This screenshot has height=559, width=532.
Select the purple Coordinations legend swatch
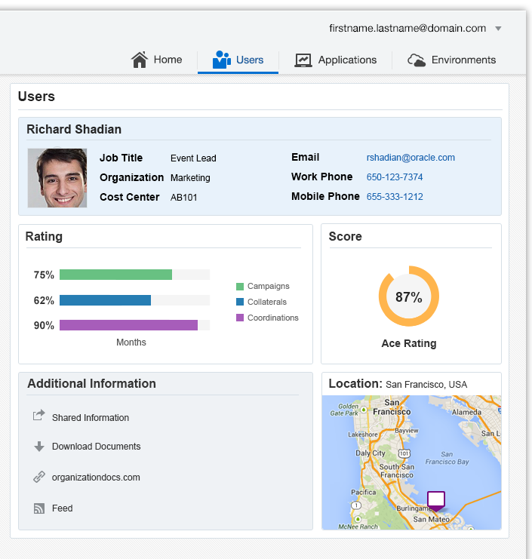(240, 318)
